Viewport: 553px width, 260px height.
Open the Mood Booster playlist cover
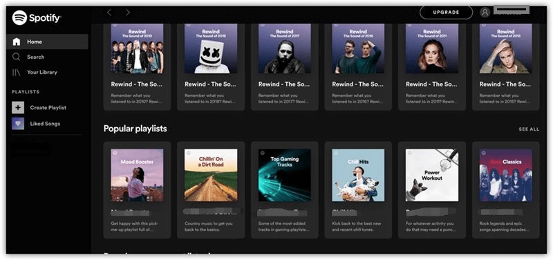[x=137, y=175]
